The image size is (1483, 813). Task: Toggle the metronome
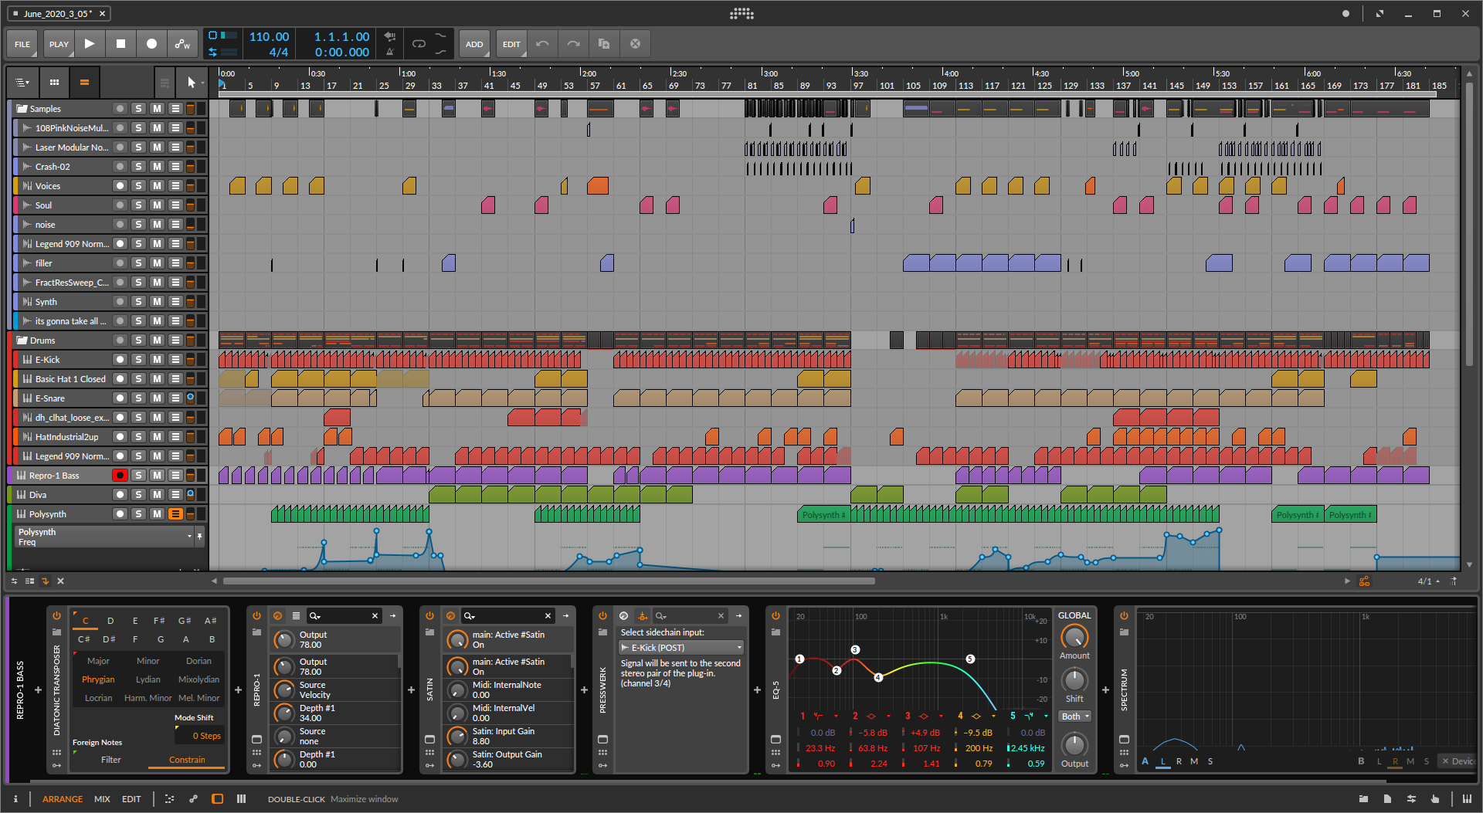pyautogui.click(x=390, y=52)
